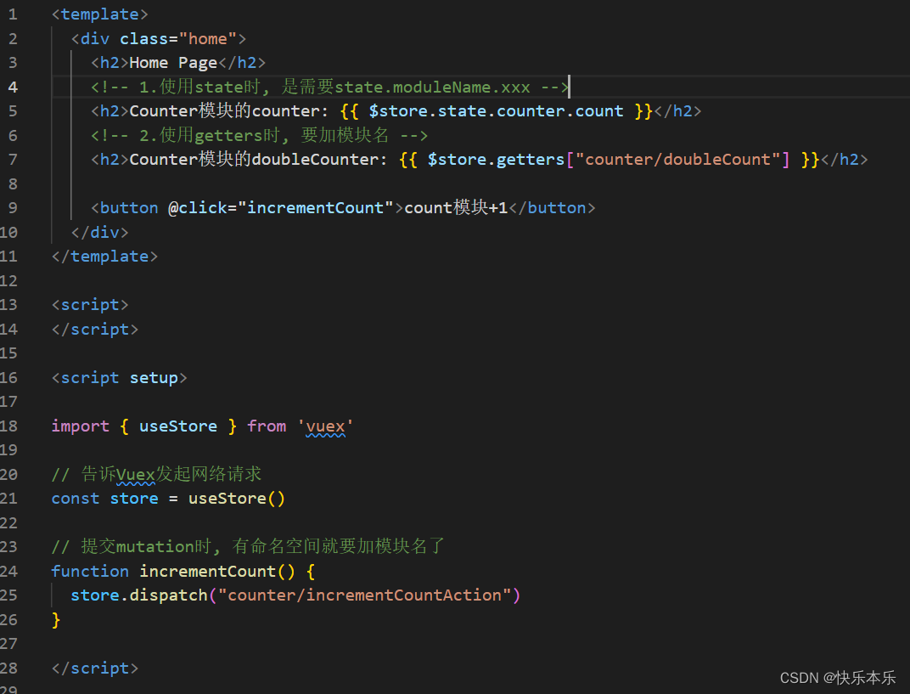This screenshot has height=694, width=910.
Task: Click "incrementCount" handler in button tag
Action: [x=316, y=208]
